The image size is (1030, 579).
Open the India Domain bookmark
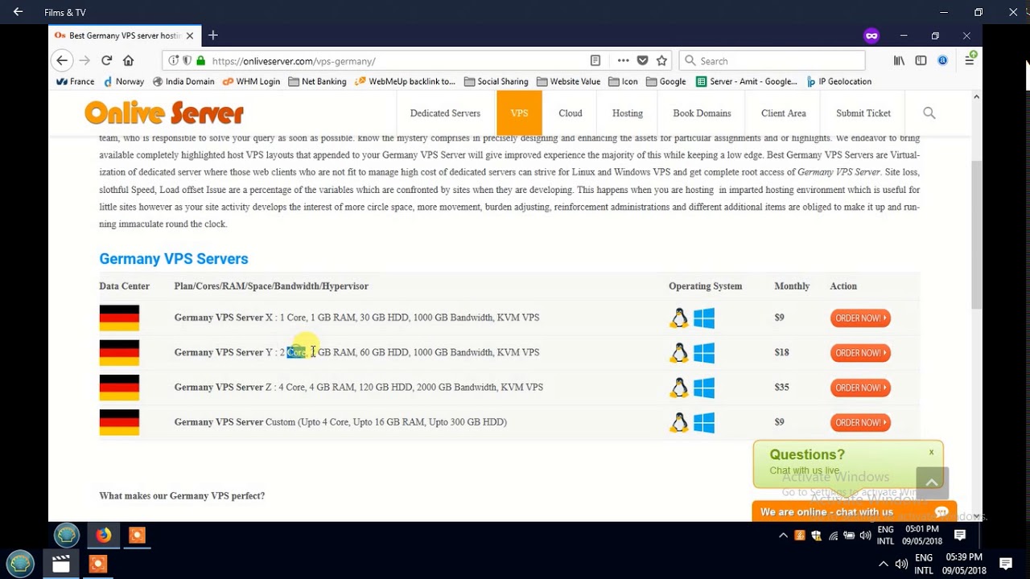pos(183,81)
